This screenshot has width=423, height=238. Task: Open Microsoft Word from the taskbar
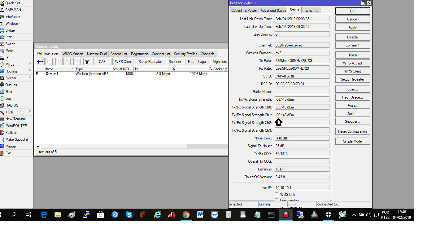tap(200, 215)
